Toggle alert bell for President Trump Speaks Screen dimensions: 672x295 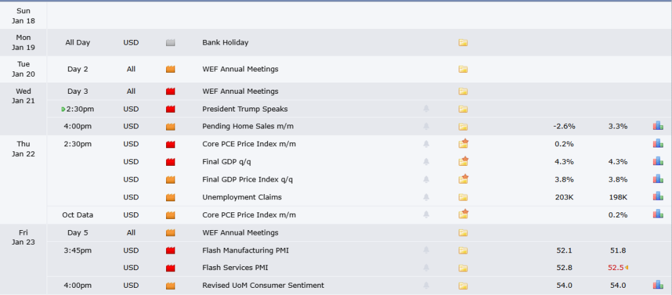427,109
